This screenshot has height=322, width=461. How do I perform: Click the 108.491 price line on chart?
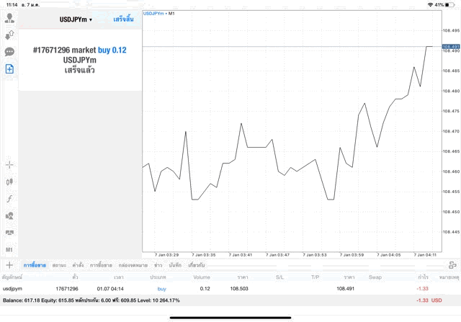click(x=288, y=47)
